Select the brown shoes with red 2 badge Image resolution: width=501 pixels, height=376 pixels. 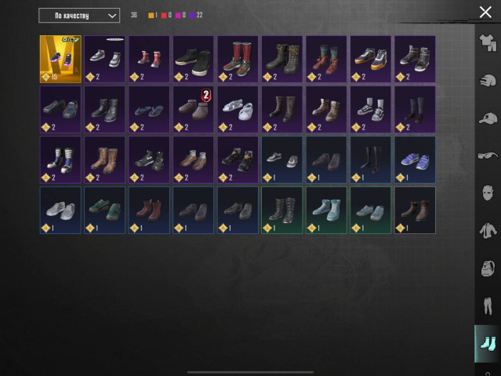194,109
